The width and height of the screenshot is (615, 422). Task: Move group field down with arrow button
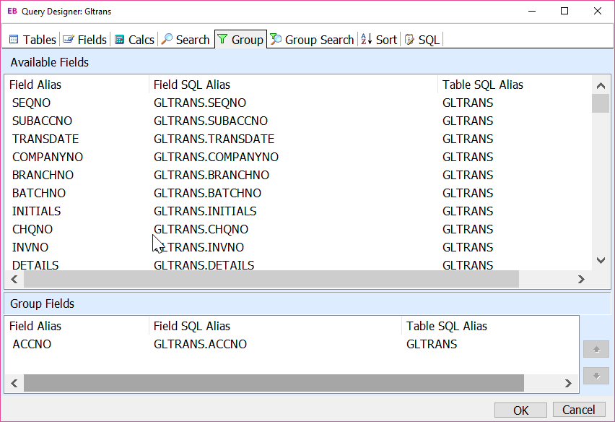tap(596, 376)
